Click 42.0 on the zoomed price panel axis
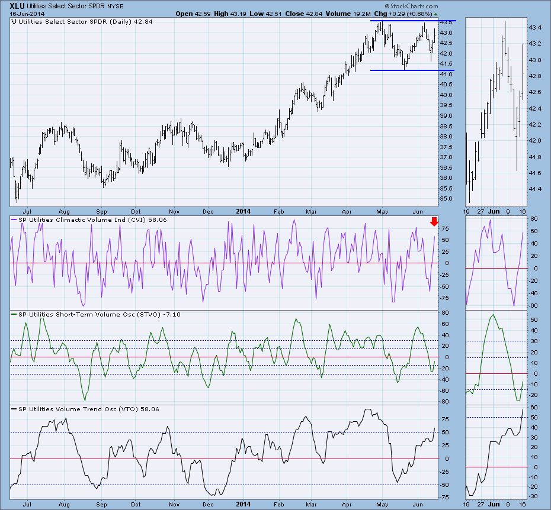The width and height of the screenshot is (551, 510). (534, 141)
